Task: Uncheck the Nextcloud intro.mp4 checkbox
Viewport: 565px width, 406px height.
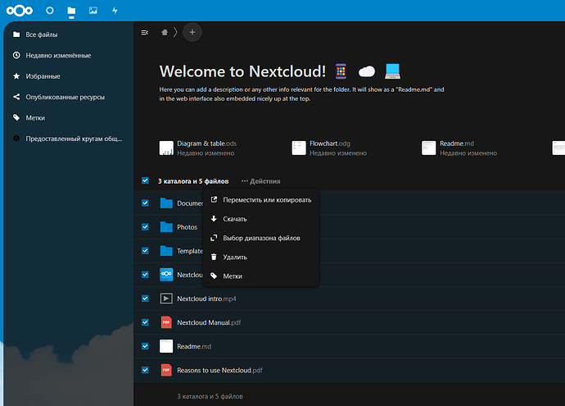Action: click(x=145, y=299)
